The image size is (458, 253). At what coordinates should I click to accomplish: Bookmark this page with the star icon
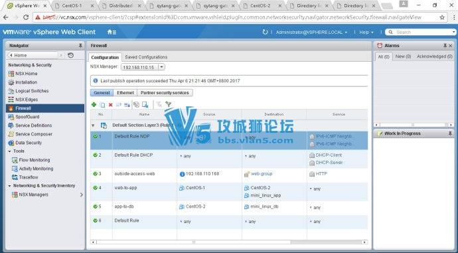(442, 17)
